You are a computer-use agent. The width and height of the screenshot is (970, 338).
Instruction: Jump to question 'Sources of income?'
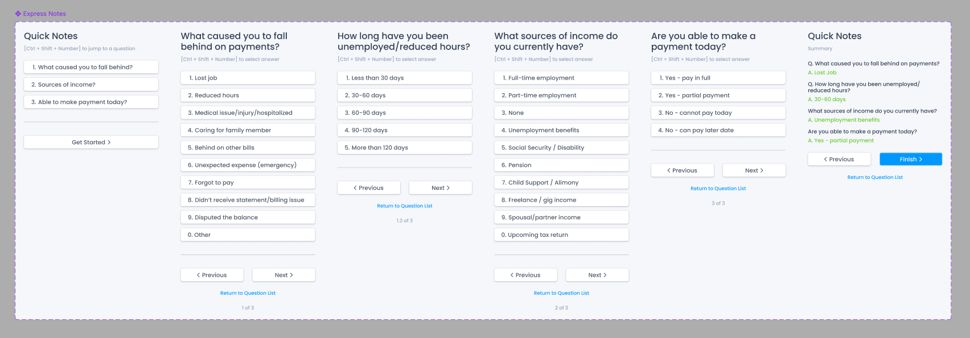coord(91,84)
